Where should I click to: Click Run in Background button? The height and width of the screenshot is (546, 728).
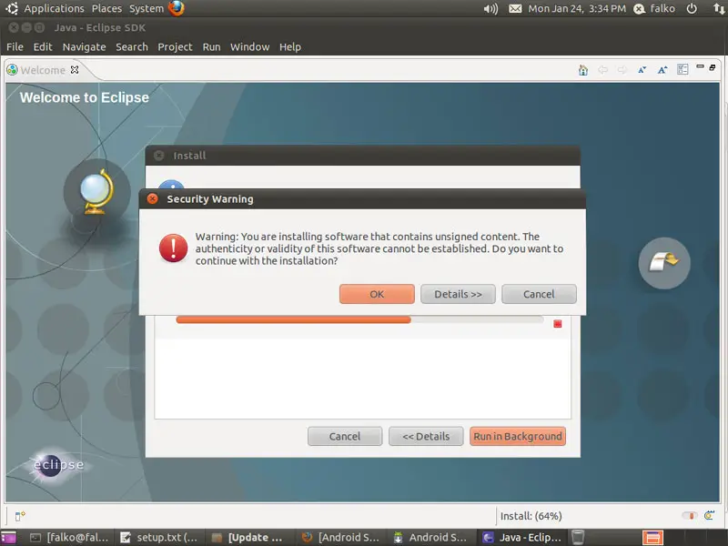[518, 437]
